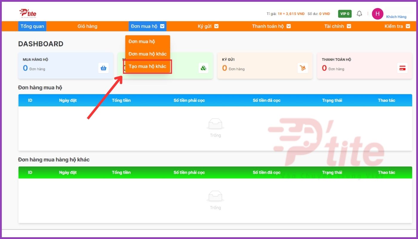Expand the Kiểm tra dropdown arrow

click(408, 26)
